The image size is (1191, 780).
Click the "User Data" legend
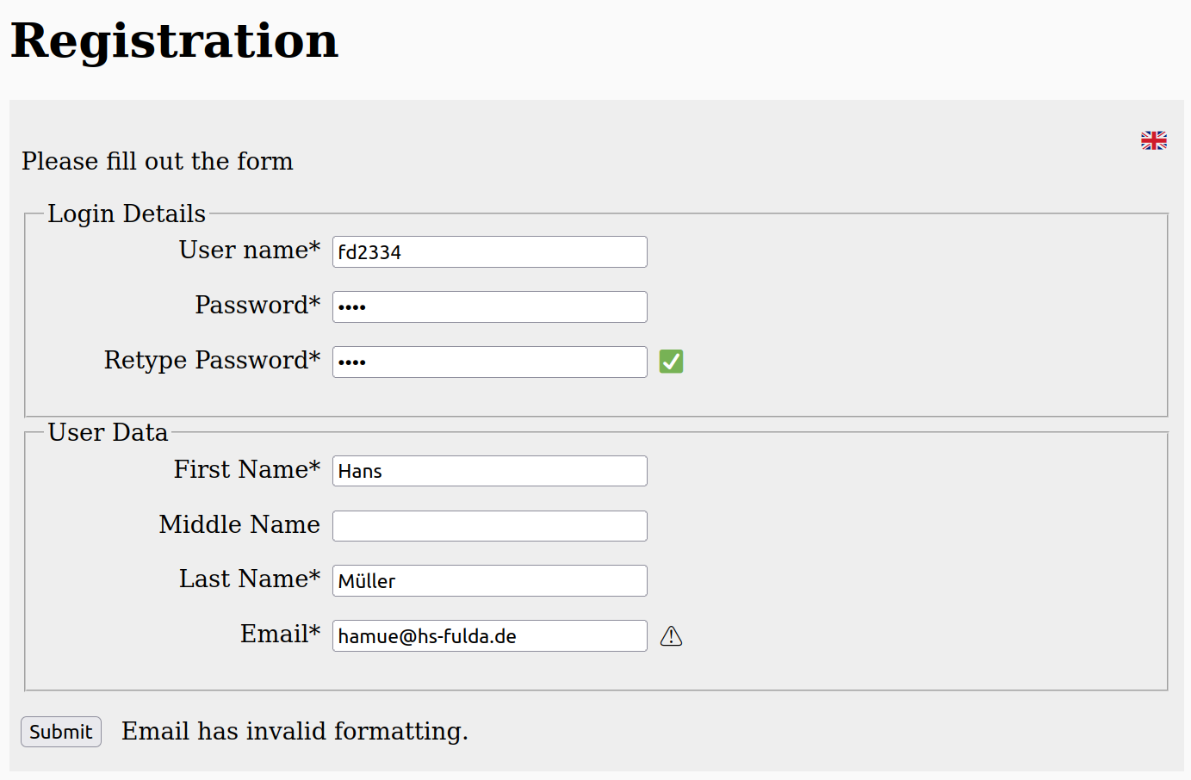pyautogui.click(x=108, y=432)
